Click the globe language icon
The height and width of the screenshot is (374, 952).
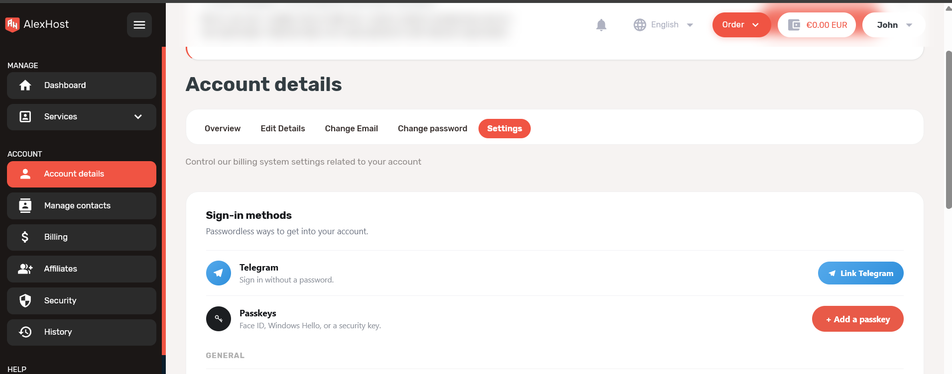[640, 25]
